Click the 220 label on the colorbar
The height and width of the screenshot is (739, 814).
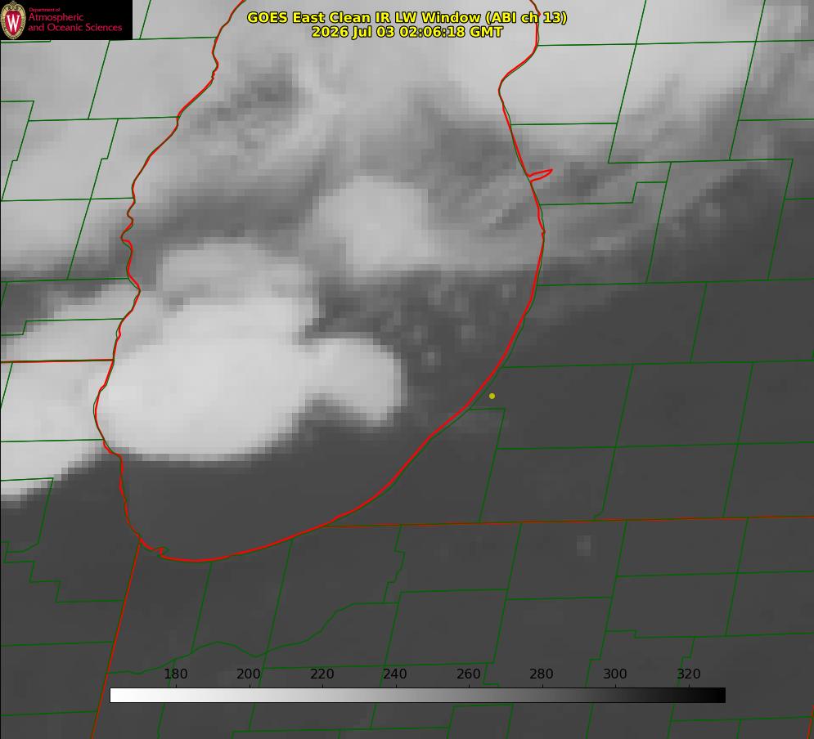click(322, 674)
